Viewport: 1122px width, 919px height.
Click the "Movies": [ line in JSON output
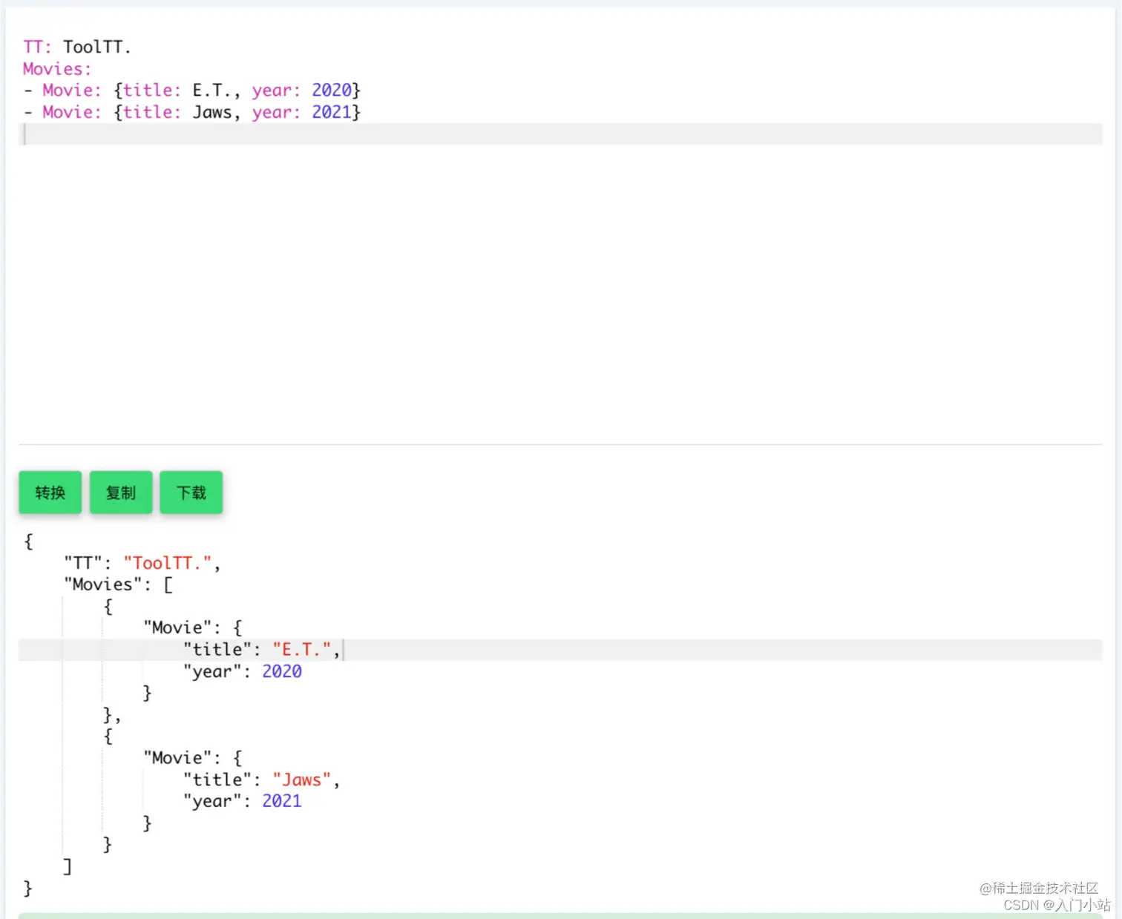coord(119,585)
